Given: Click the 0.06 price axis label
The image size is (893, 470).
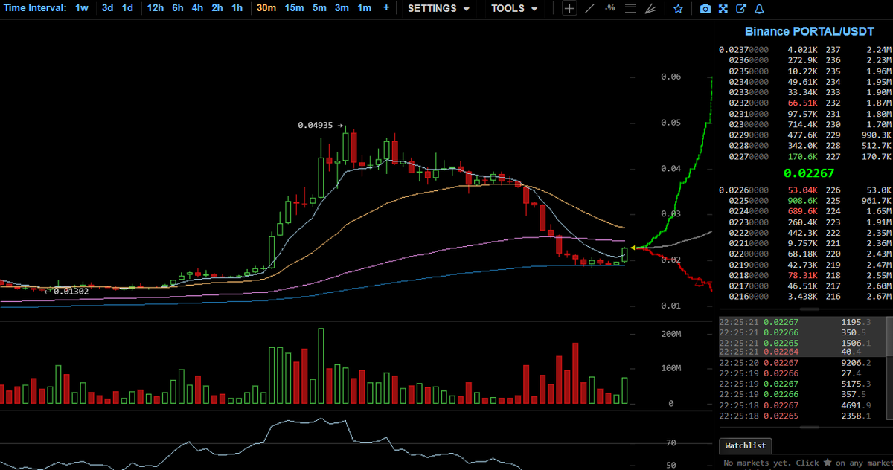Looking at the screenshot, I should (x=670, y=77).
